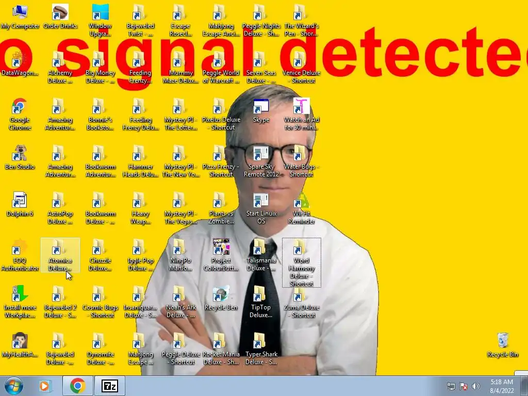The width and height of the screenshot is (528, 396).
Task: Click the volume speaker tray icon
Action: pos(476,386)
